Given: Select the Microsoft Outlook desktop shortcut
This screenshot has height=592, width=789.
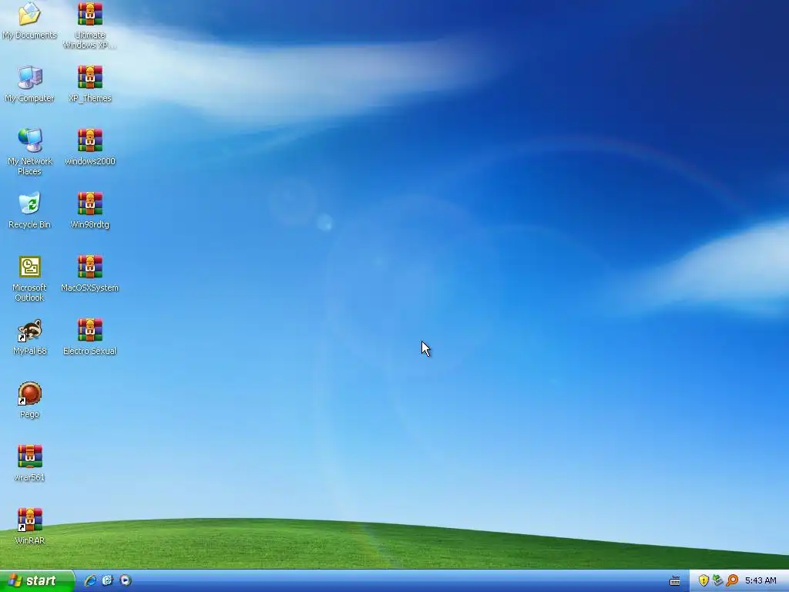Looking at the screenshot, I should click(30, 278).
